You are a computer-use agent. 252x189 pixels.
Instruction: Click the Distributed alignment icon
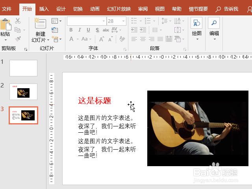[x=169, y=39]
